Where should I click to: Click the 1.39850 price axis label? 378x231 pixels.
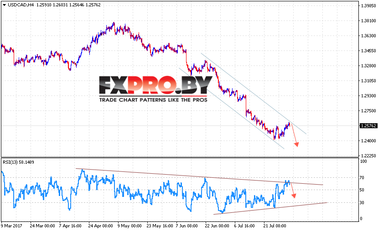click(368, 6)
